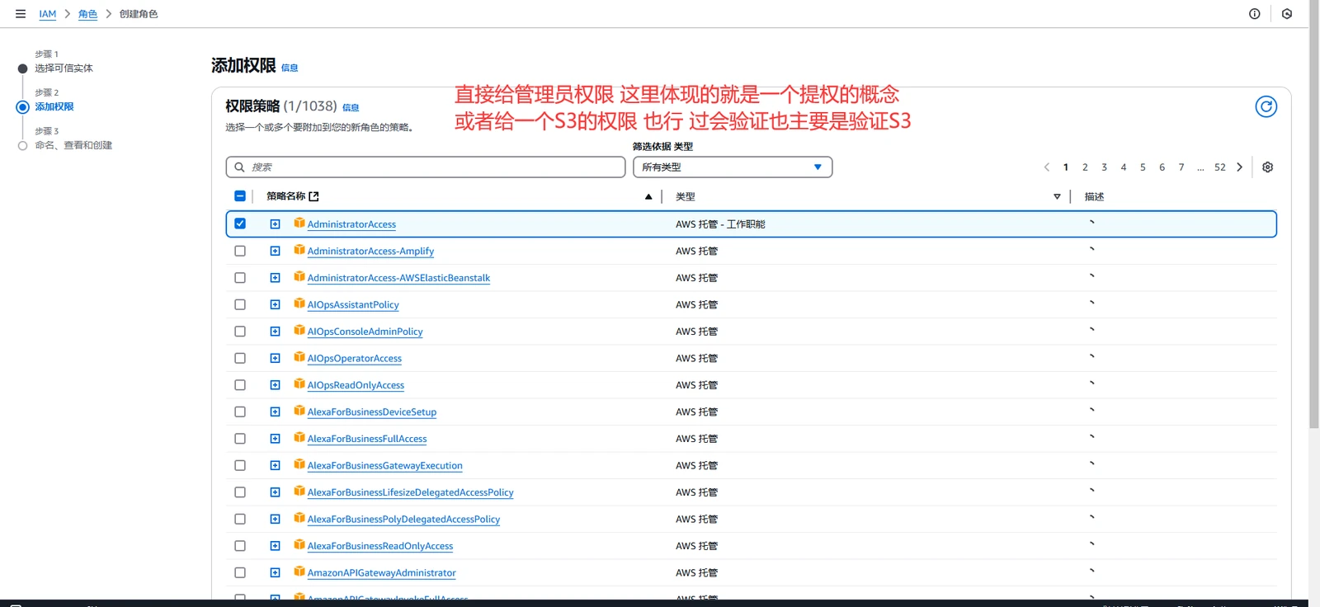The image size is (1320, 607).
Task: Open the AlexaForBusinessDeviceSetup policy link
Action: coord(372,412)
